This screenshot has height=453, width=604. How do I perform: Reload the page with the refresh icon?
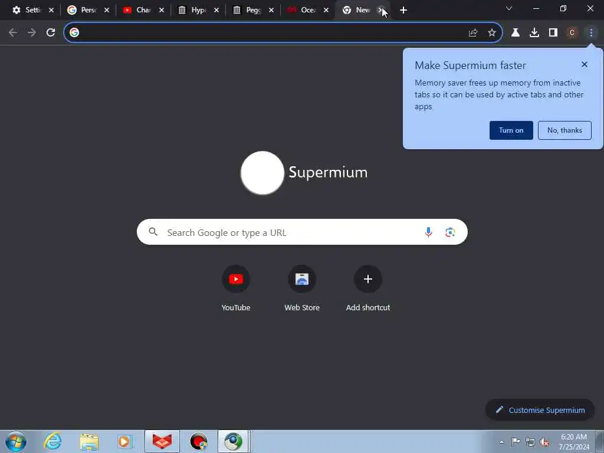coord(51,33)
